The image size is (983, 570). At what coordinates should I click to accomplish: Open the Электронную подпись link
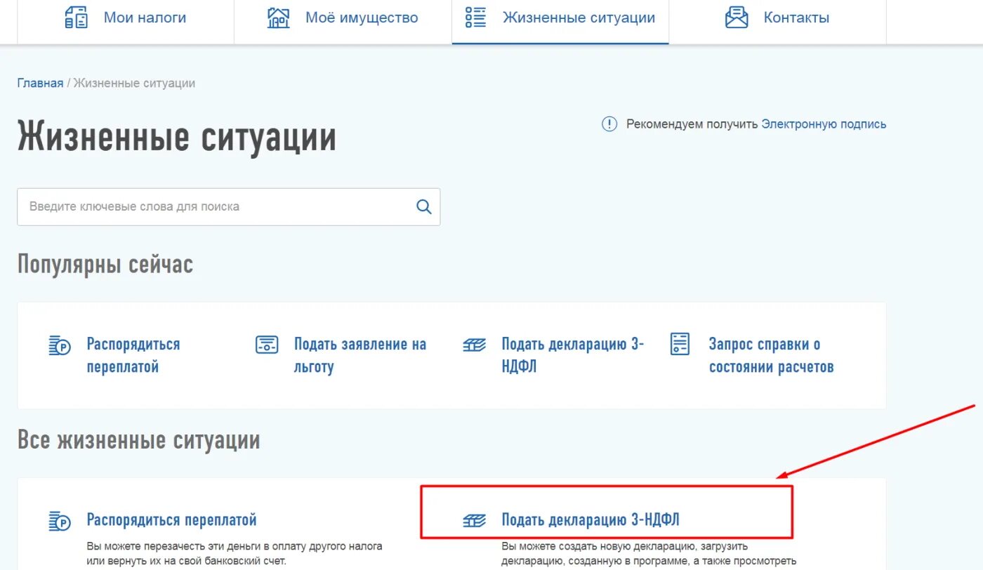click(824, 124)
